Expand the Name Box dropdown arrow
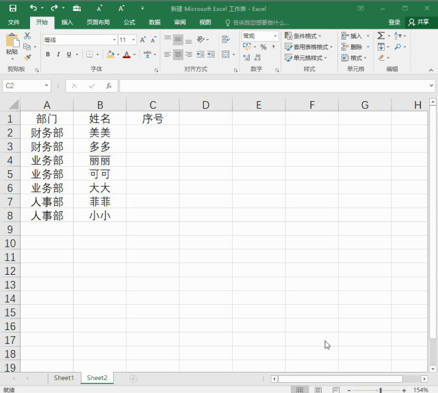The width and height of the screenshot is (438, 393). 47,85
